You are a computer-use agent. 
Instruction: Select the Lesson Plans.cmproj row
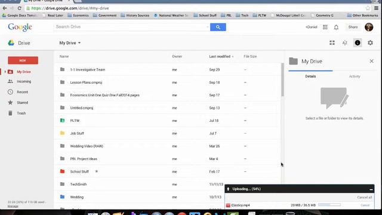[168, 82]
